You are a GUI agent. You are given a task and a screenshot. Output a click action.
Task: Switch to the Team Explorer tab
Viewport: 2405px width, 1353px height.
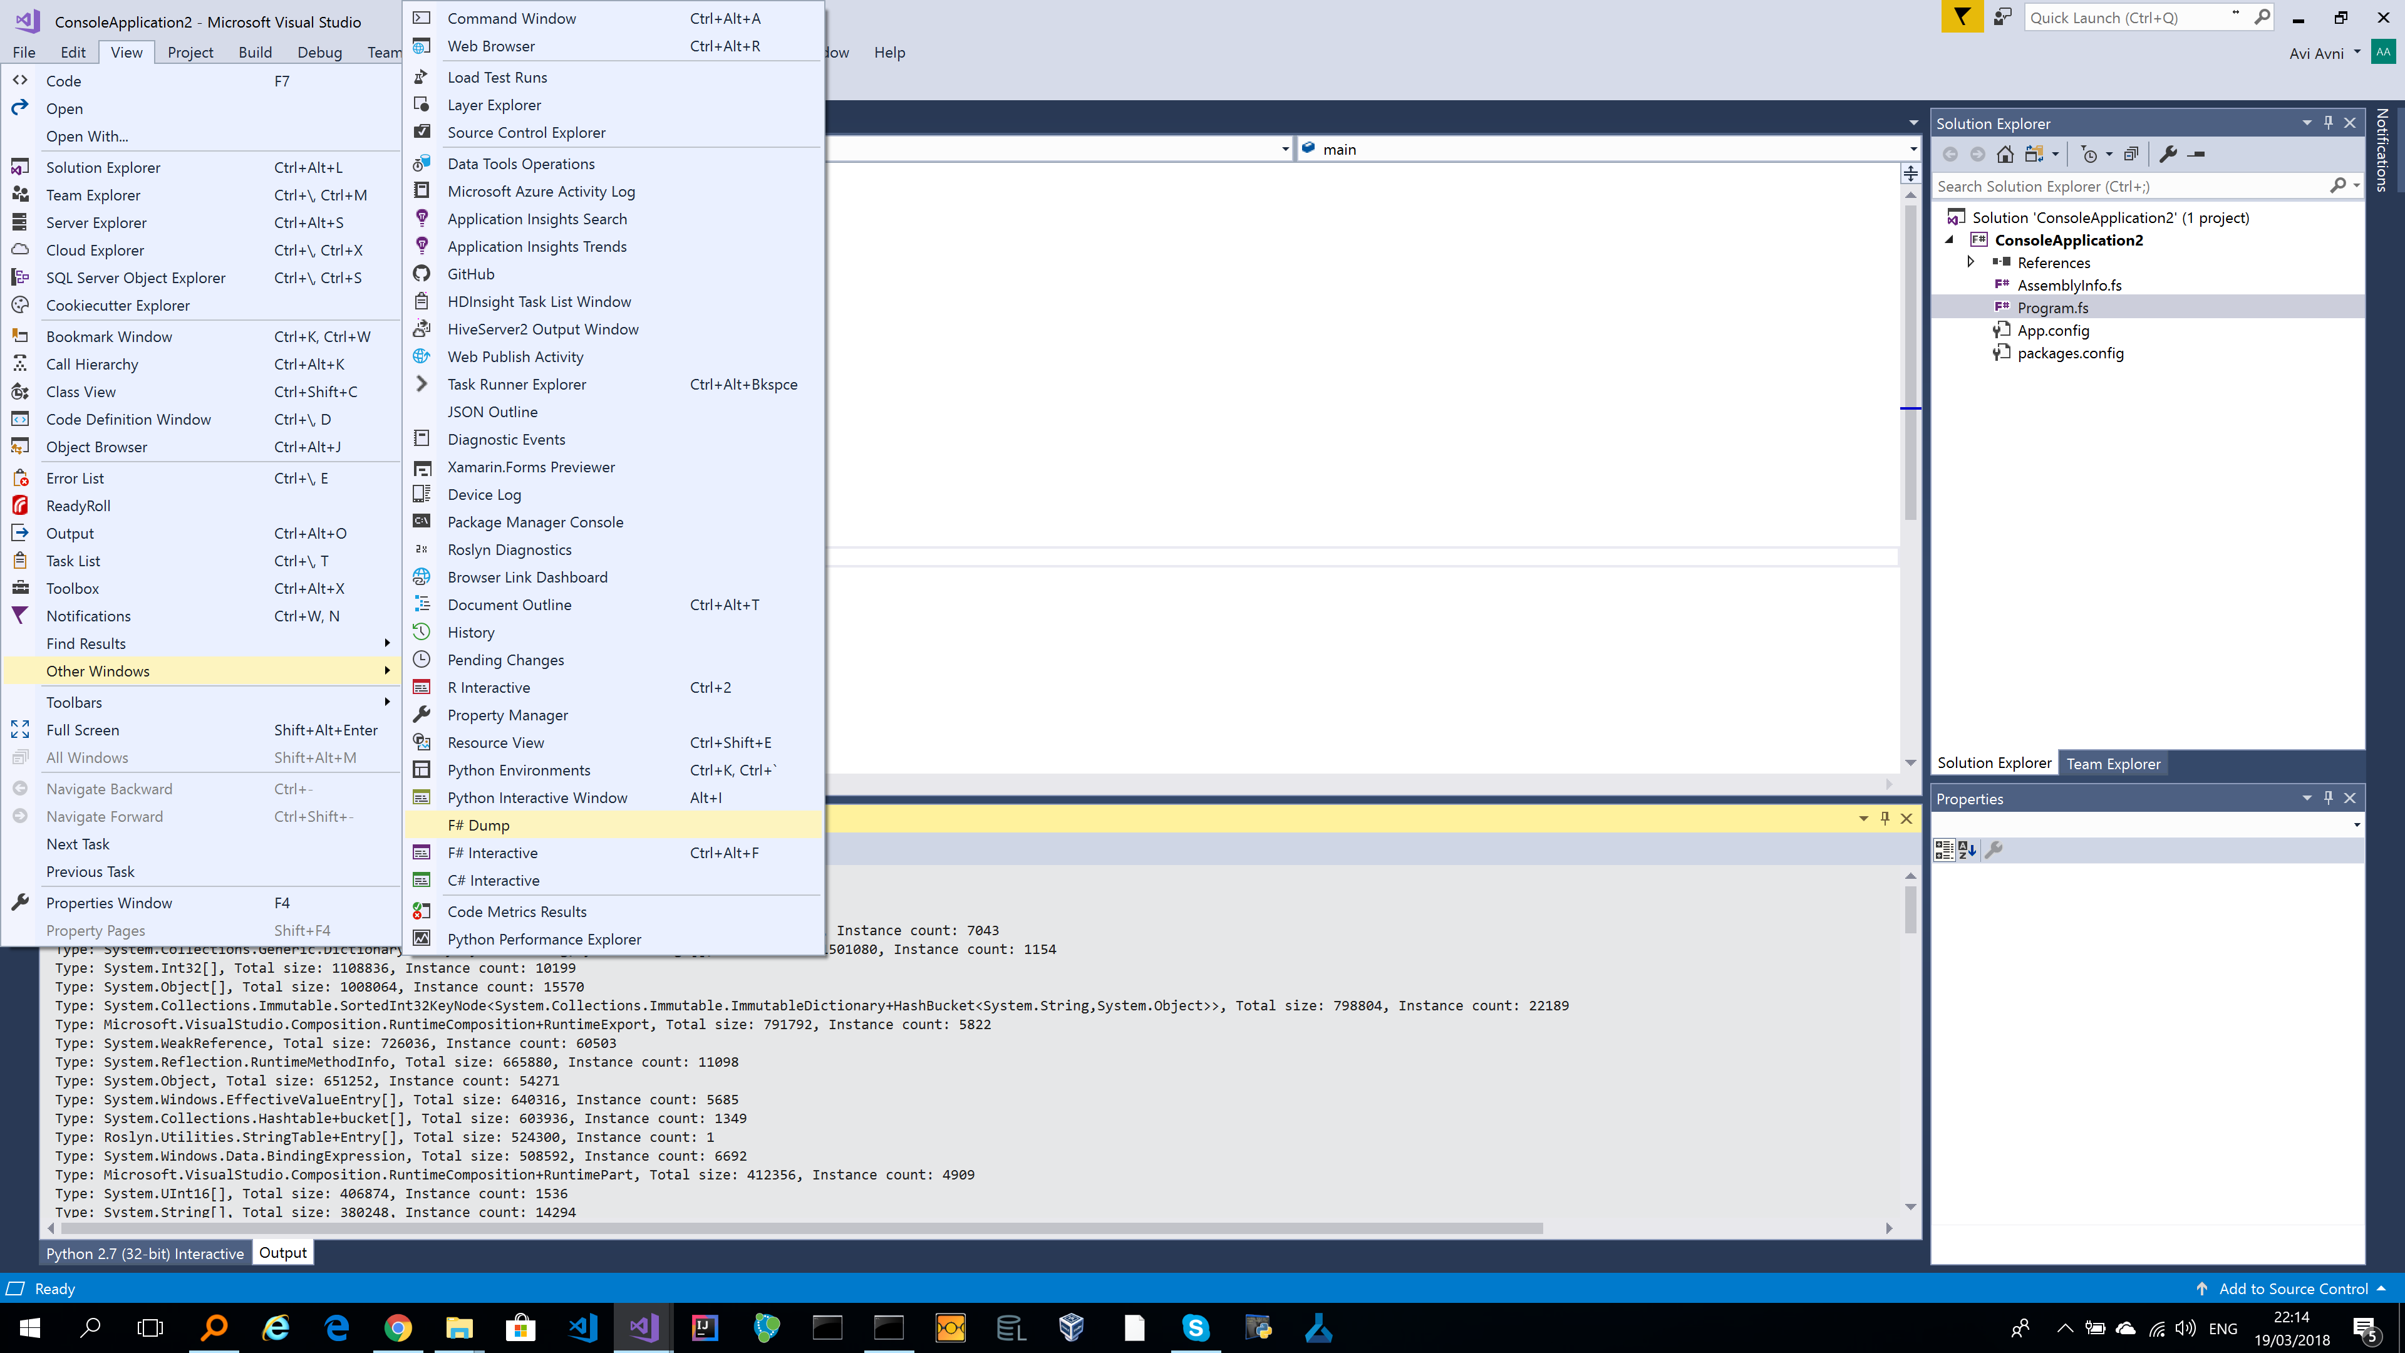(x=2113, y=764)
